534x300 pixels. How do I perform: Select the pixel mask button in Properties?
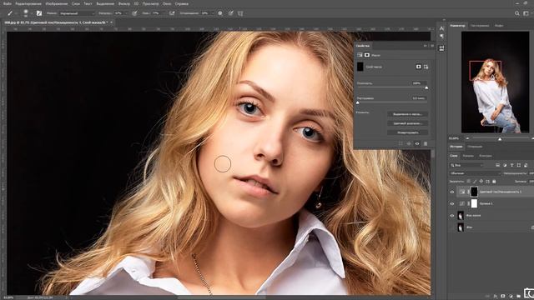tap(419, 67)
